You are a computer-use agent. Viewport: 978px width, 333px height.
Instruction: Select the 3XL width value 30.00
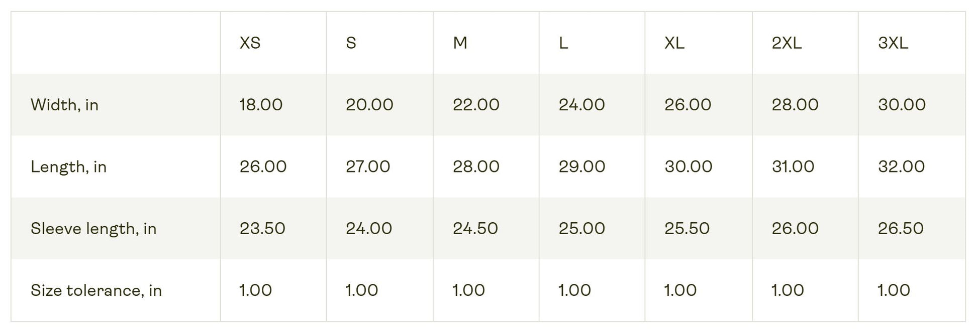(902, 105)
